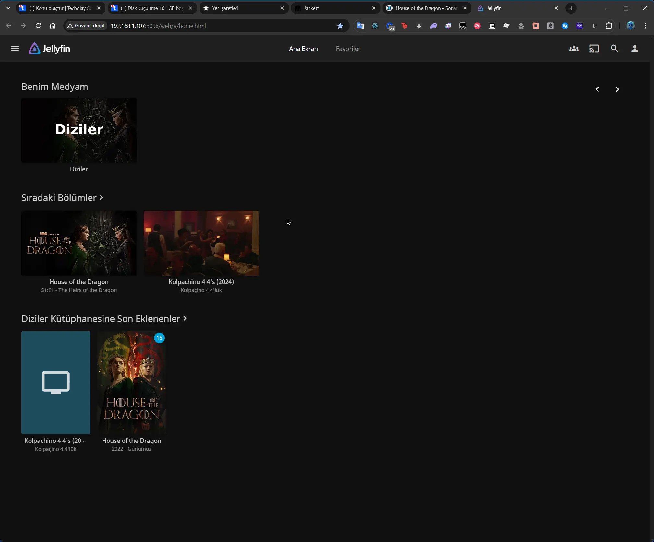
Task: Open the Kolpachino placeholder poster
Action: click(56, 383)
